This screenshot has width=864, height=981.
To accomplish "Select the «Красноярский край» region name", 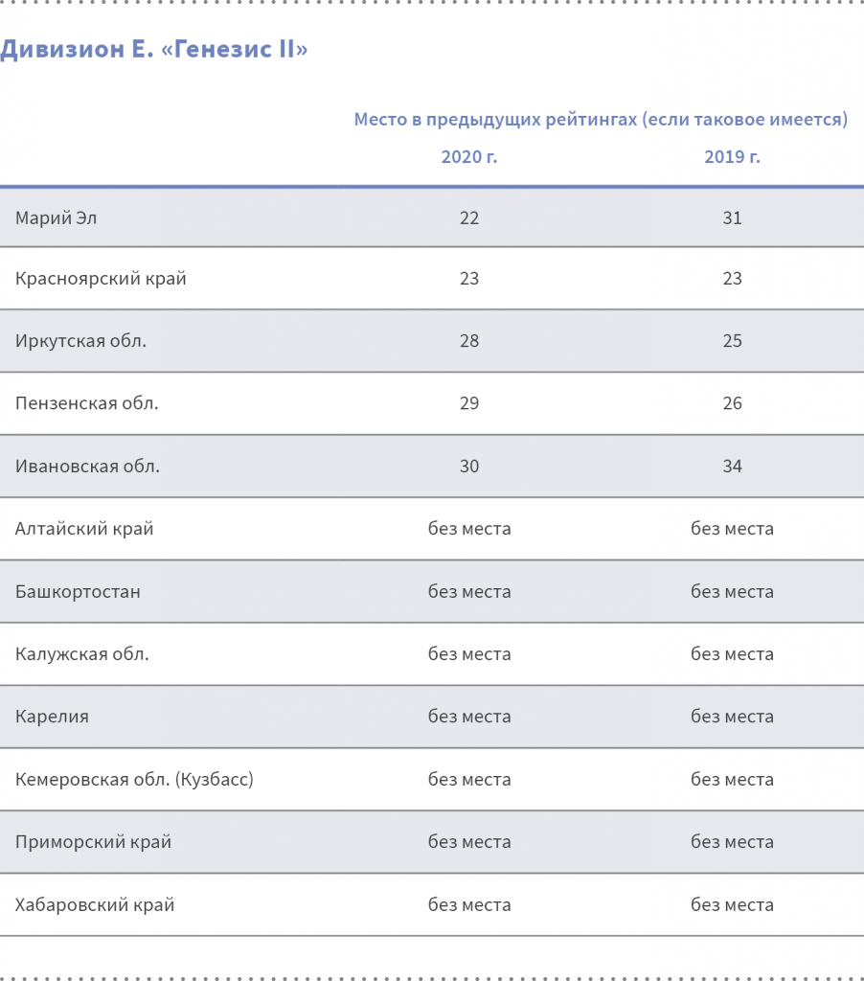I will pos(101,279).
